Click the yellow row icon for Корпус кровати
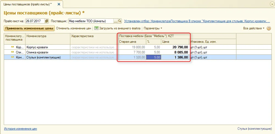 tap(12, 47)
